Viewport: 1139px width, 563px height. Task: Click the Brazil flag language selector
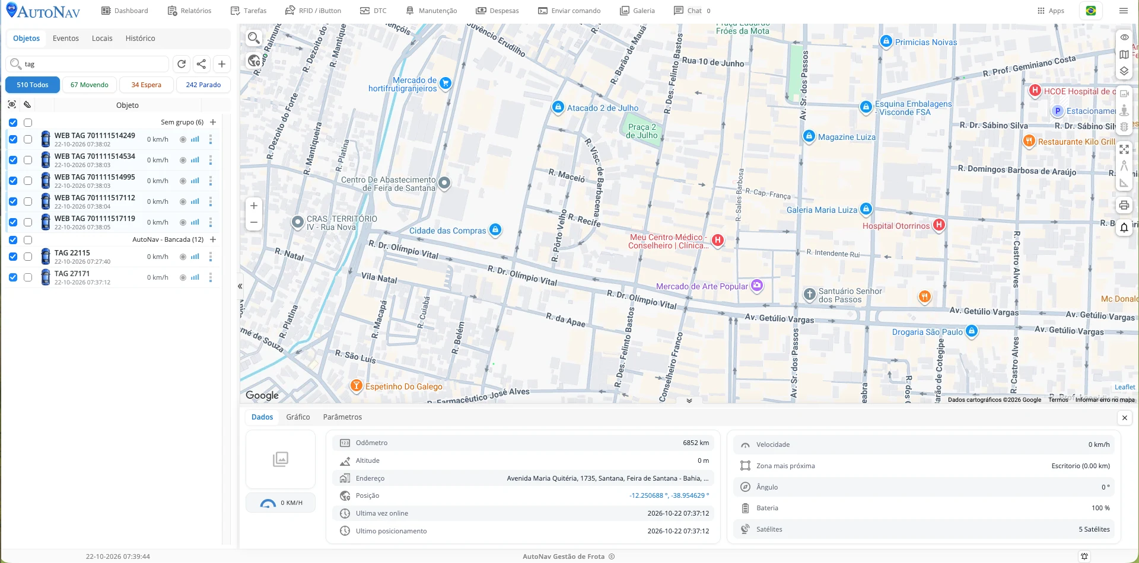coord(1091,11)
